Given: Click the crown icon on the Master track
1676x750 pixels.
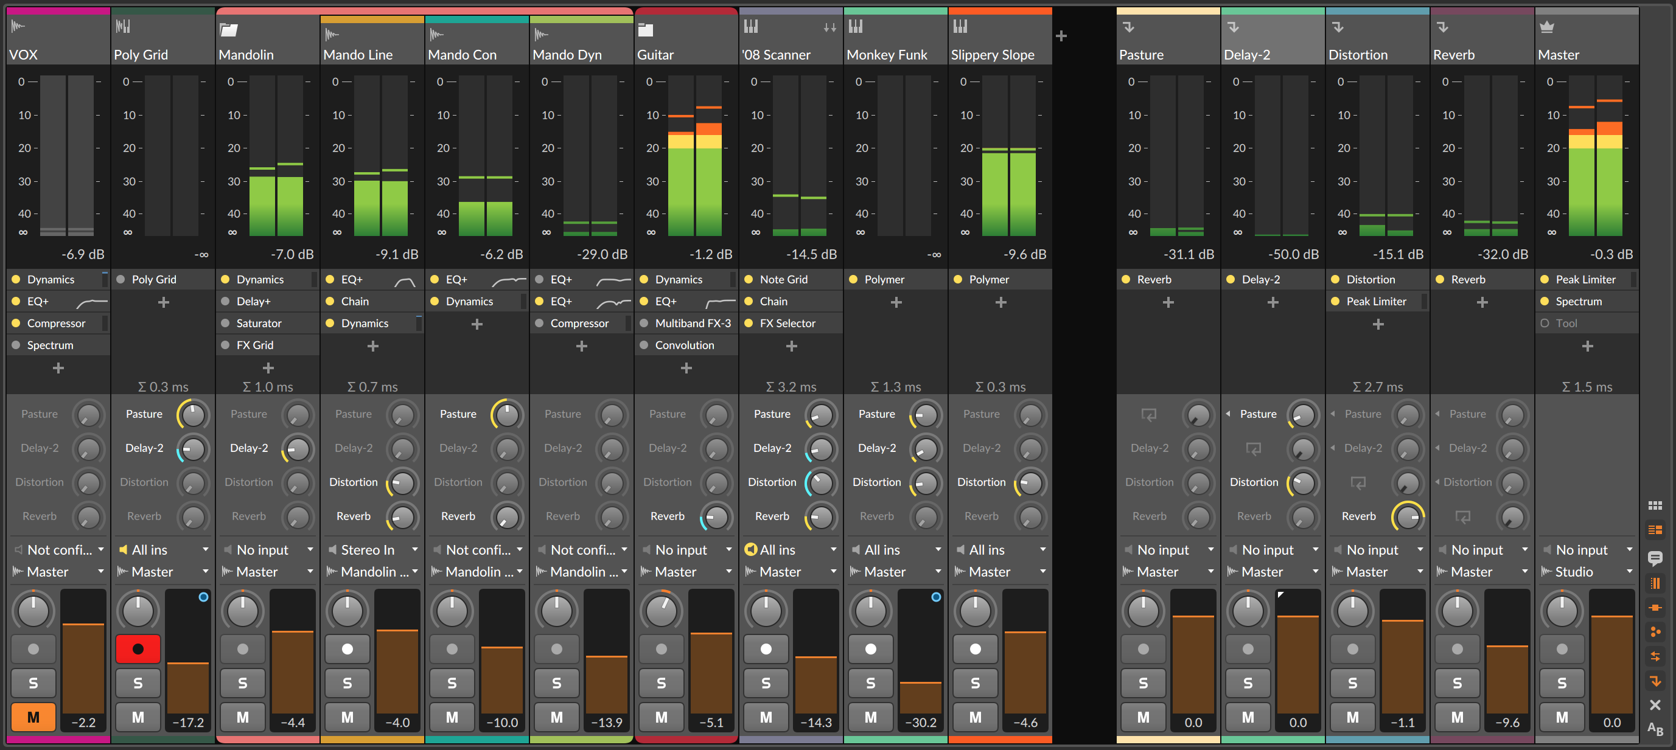Looking at the screenshot, I should coord(1547,27).
